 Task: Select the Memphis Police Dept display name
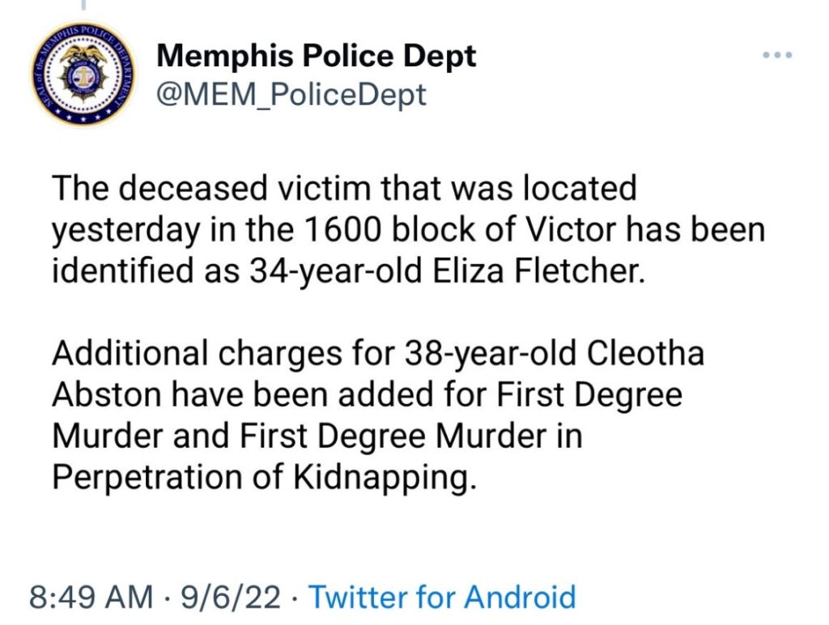pos(317,56)
